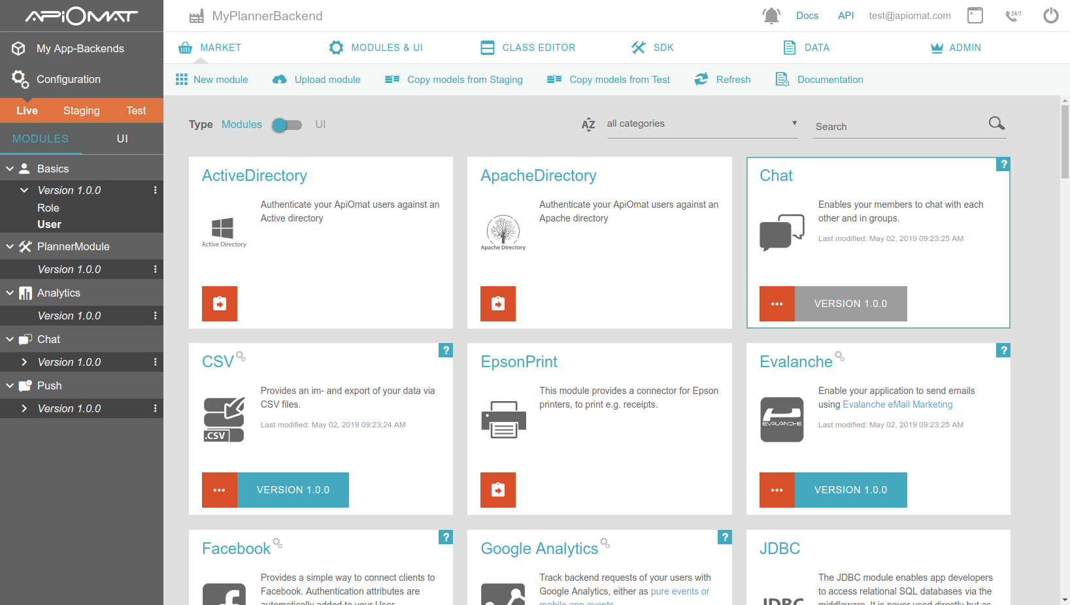Screen dimensions: 1070x605
Task: Open the MARKET menu
Action: [210, 48]
